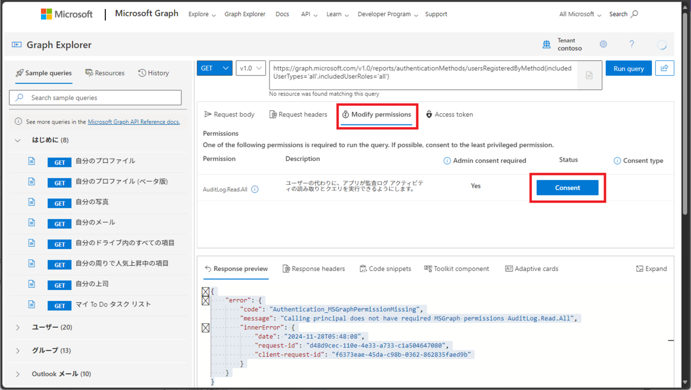This screenshot has height=390, width=691.
Task: Open the Graph Explorer nav link
Action: [245, 14]
